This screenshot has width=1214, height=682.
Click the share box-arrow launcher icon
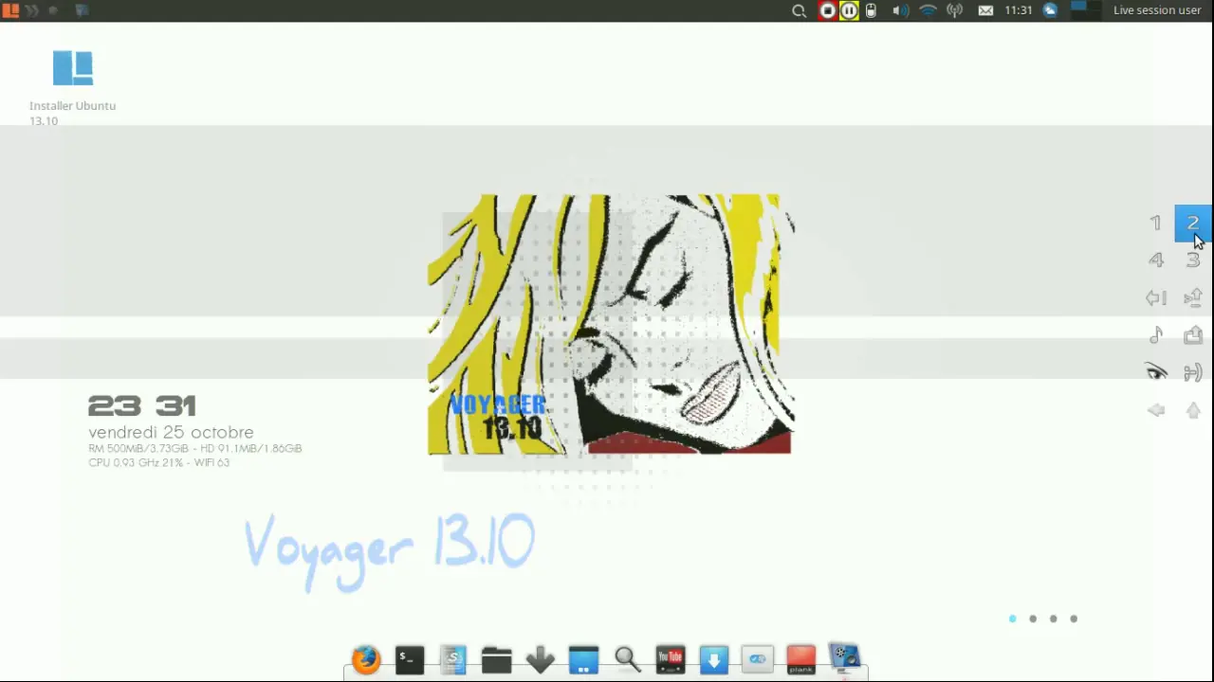click(x=1193, y=335)
